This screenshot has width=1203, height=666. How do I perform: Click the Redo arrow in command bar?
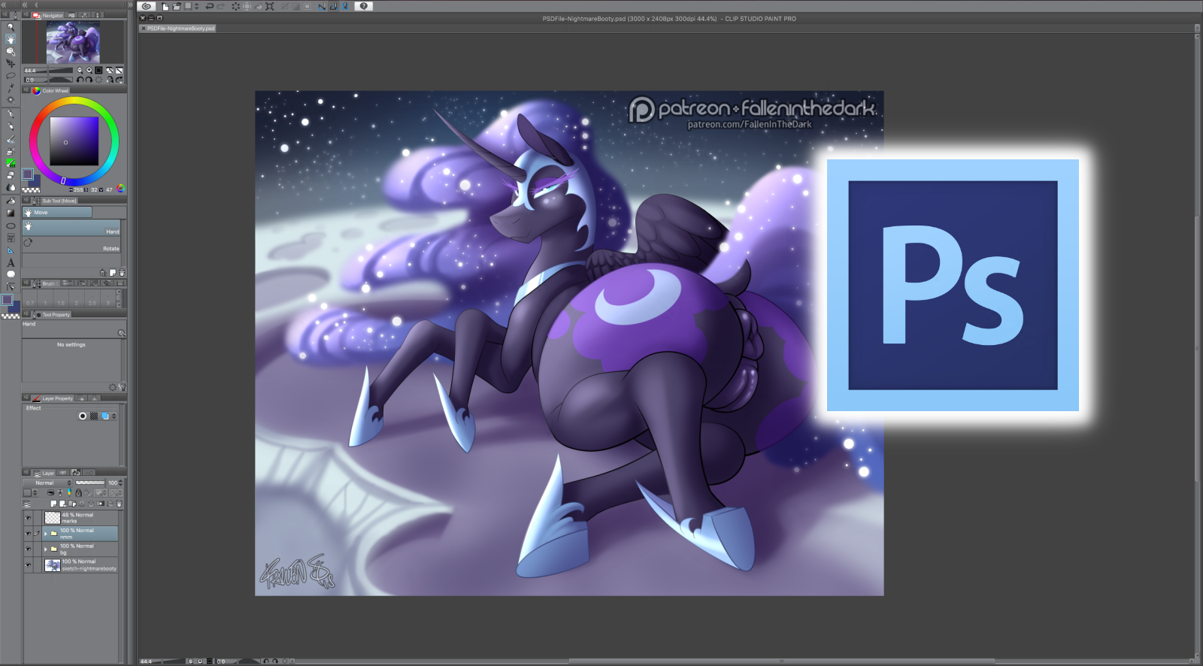221,6
